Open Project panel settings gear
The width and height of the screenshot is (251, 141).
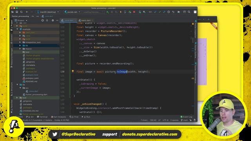tap(53, 20)
